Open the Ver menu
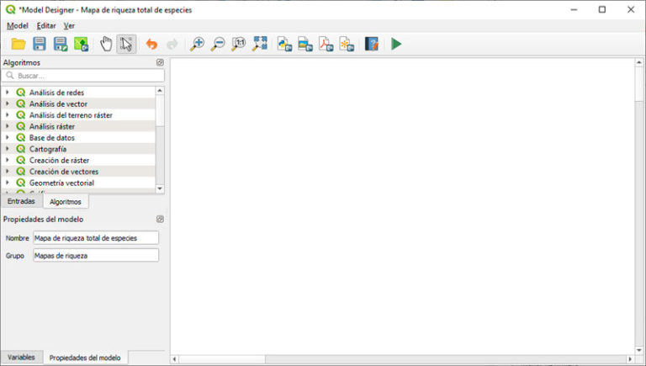Image resolution: width=646 pixels, height=366 pixels. [x=69, y=25]
